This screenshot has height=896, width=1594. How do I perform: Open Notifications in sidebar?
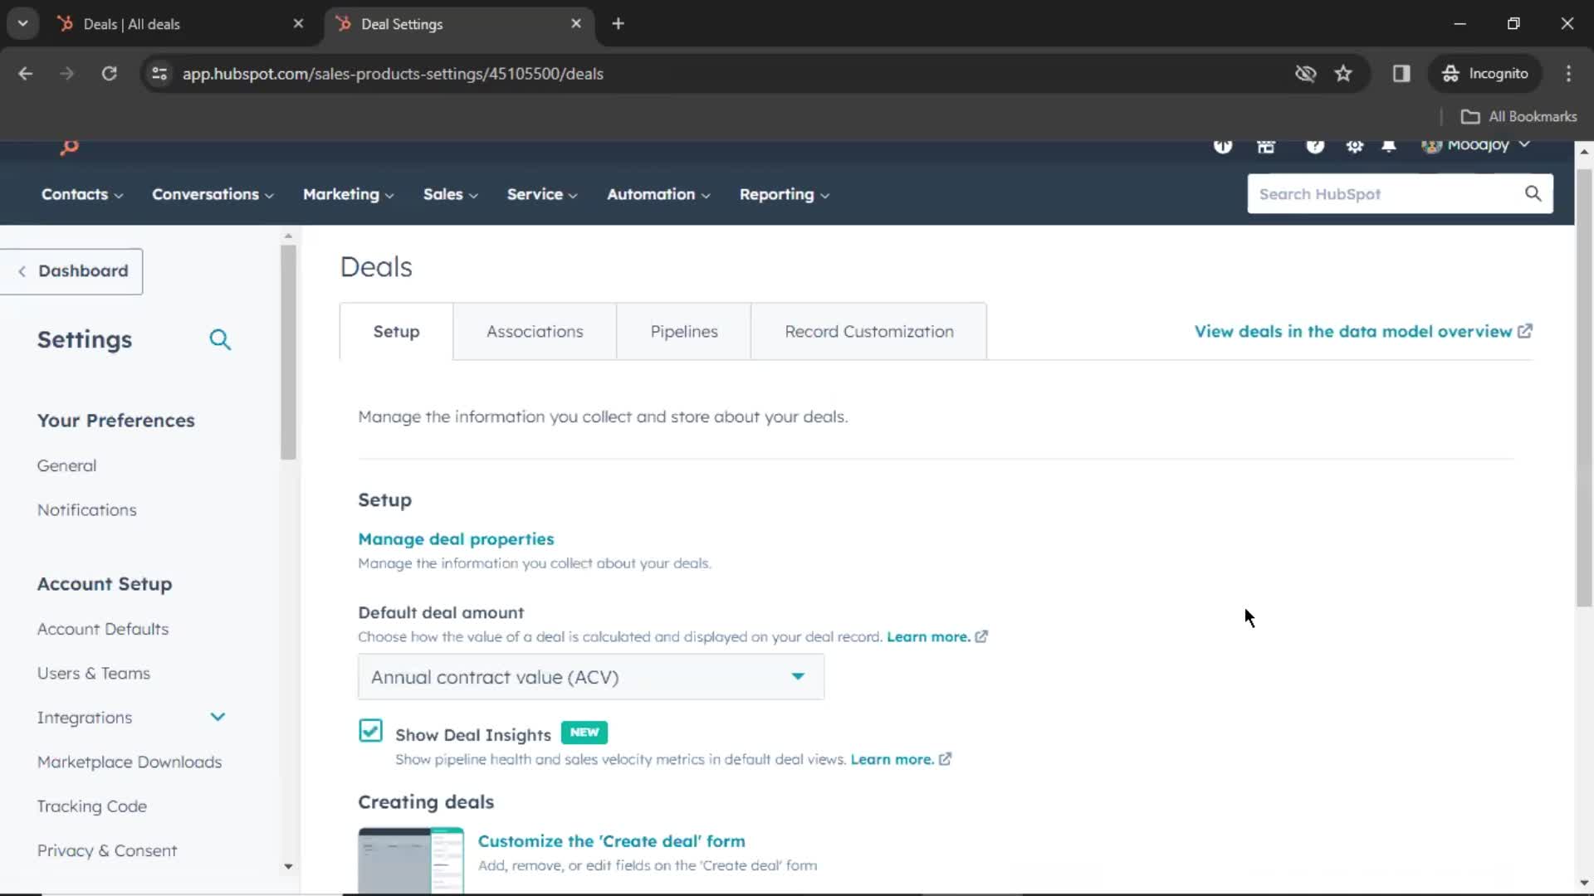86,510
